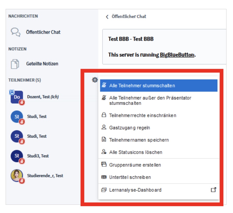This screenshot has height=213, width=233.
Task: Select Teilnehmernamen speichern
Action: pos(139,140)
